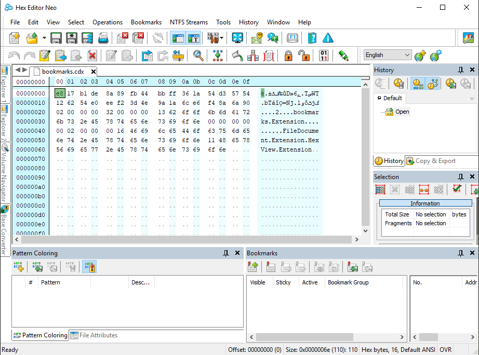Create a new file with the New icon
Image resolution: width=479 pixels, height=355 pixels.
tap(15, 38)
